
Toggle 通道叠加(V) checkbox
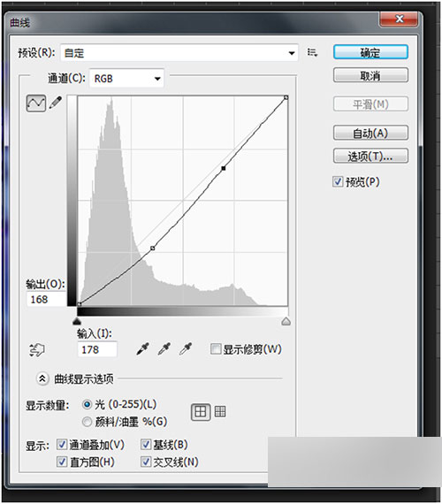click(61, 445)
